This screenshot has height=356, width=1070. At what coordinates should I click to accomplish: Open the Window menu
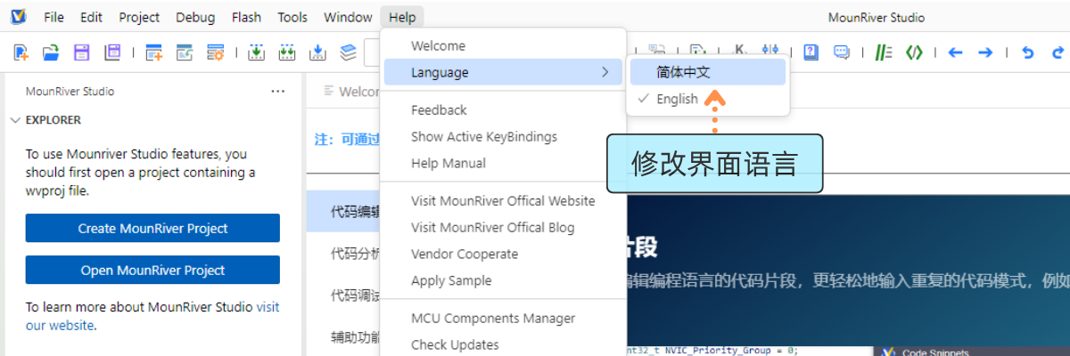pos(348,17)
